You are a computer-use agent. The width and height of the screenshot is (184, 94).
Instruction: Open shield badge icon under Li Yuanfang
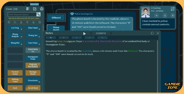click(173, 15)
